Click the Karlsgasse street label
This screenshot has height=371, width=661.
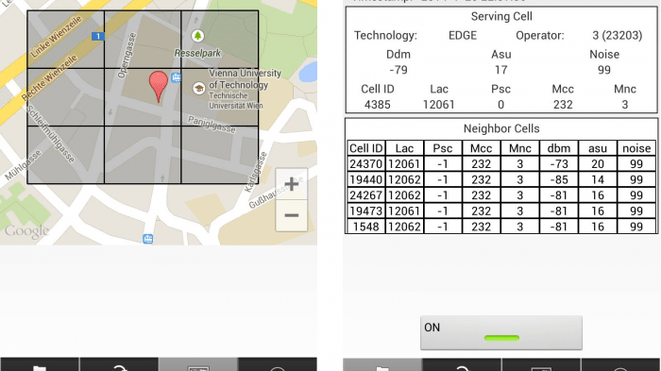pyautogui.click(x=256, y=173)
